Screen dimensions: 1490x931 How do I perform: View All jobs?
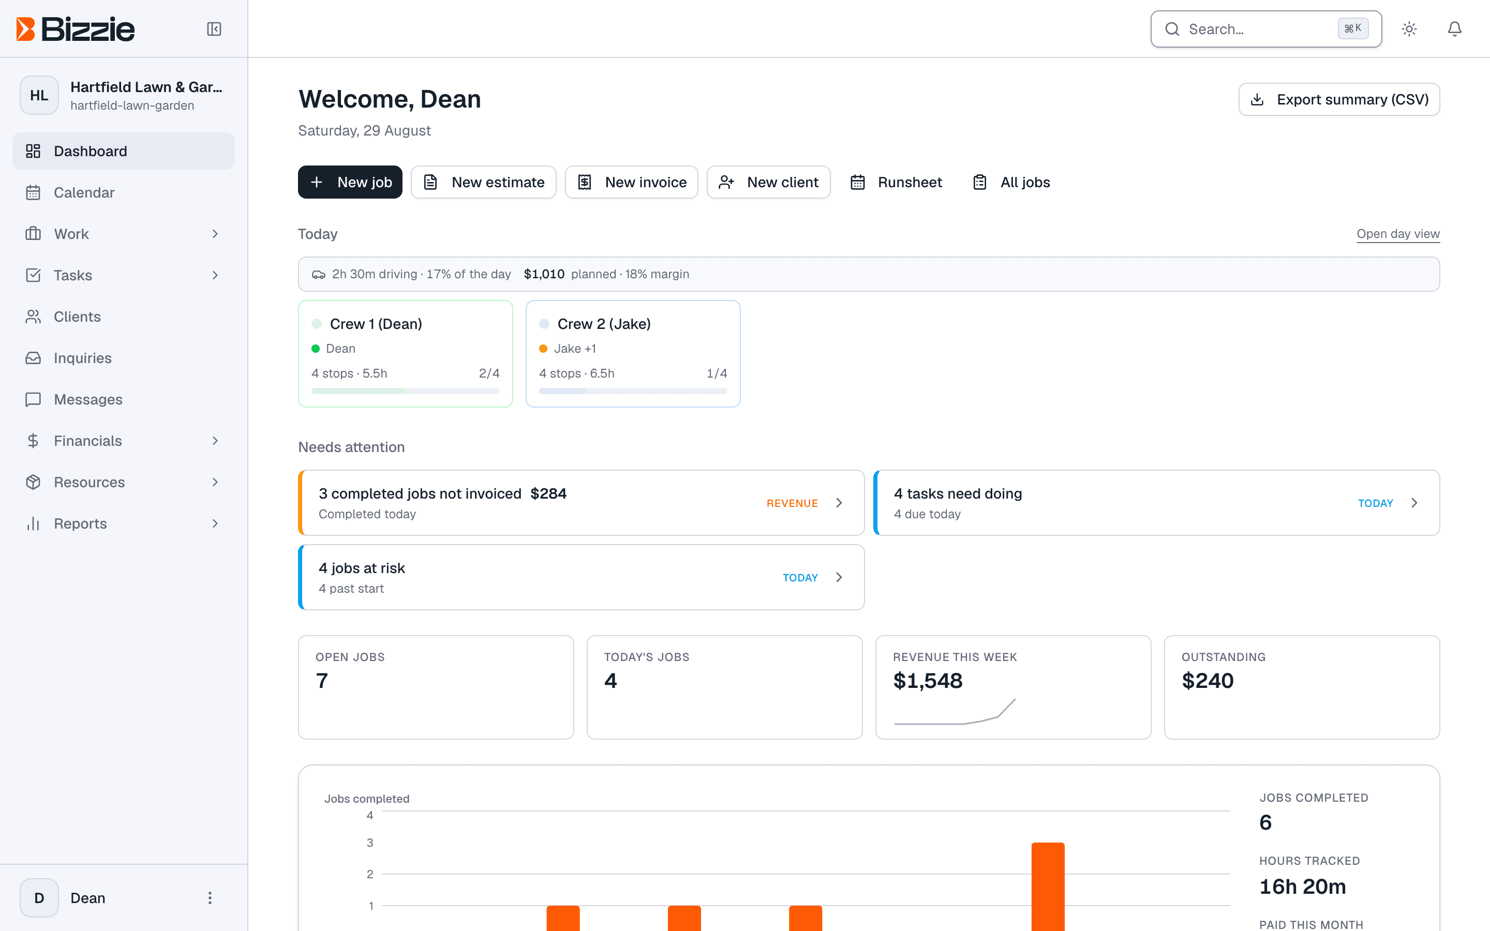pyautogui.click(x=1011, y=182)
